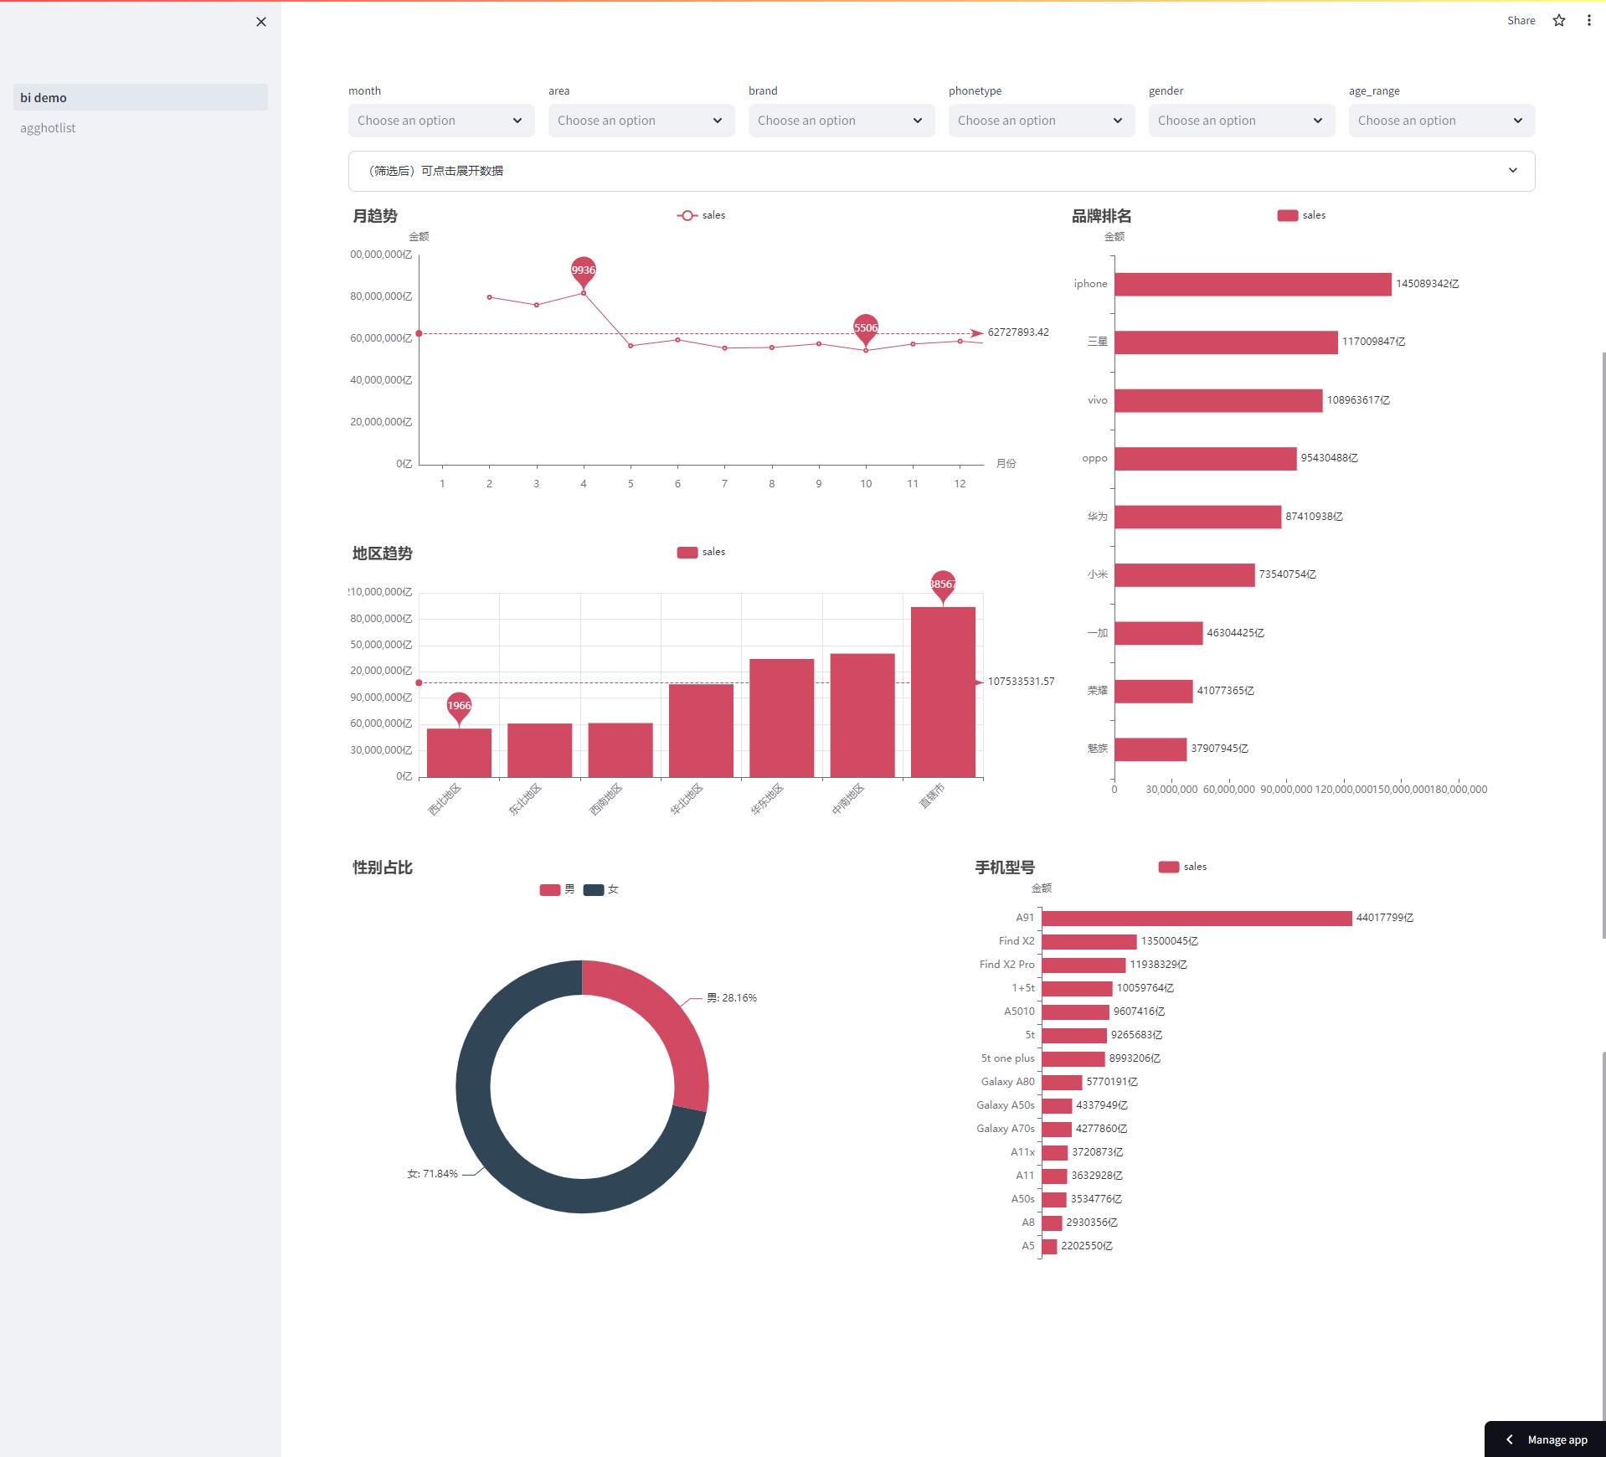
Task: Click the A91 phone model bar
Action: pyautogui.click(x=1197, y=918)
